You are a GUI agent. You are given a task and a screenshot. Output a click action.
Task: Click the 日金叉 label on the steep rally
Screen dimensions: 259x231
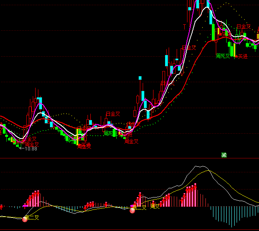(x=189, y=48)
